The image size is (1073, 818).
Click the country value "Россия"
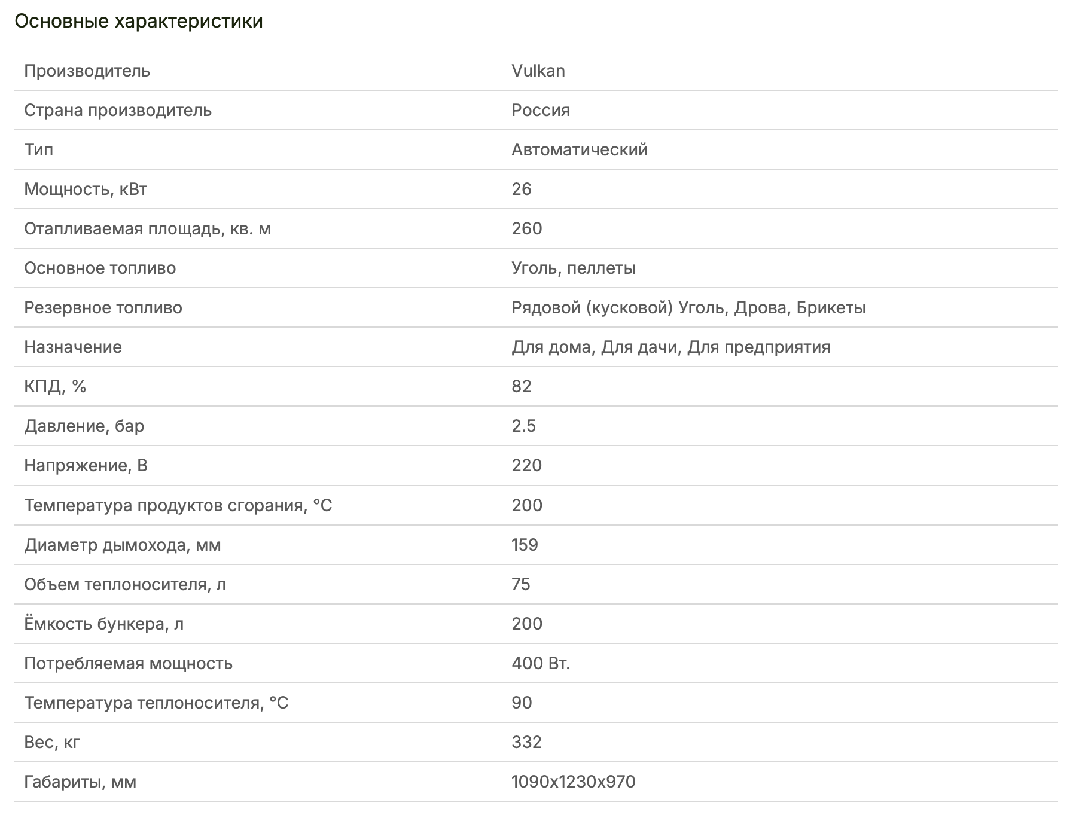point(540,110)
